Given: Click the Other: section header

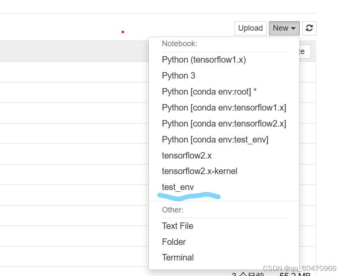Looking at the screenshot, I should click(x=173, y=210).
